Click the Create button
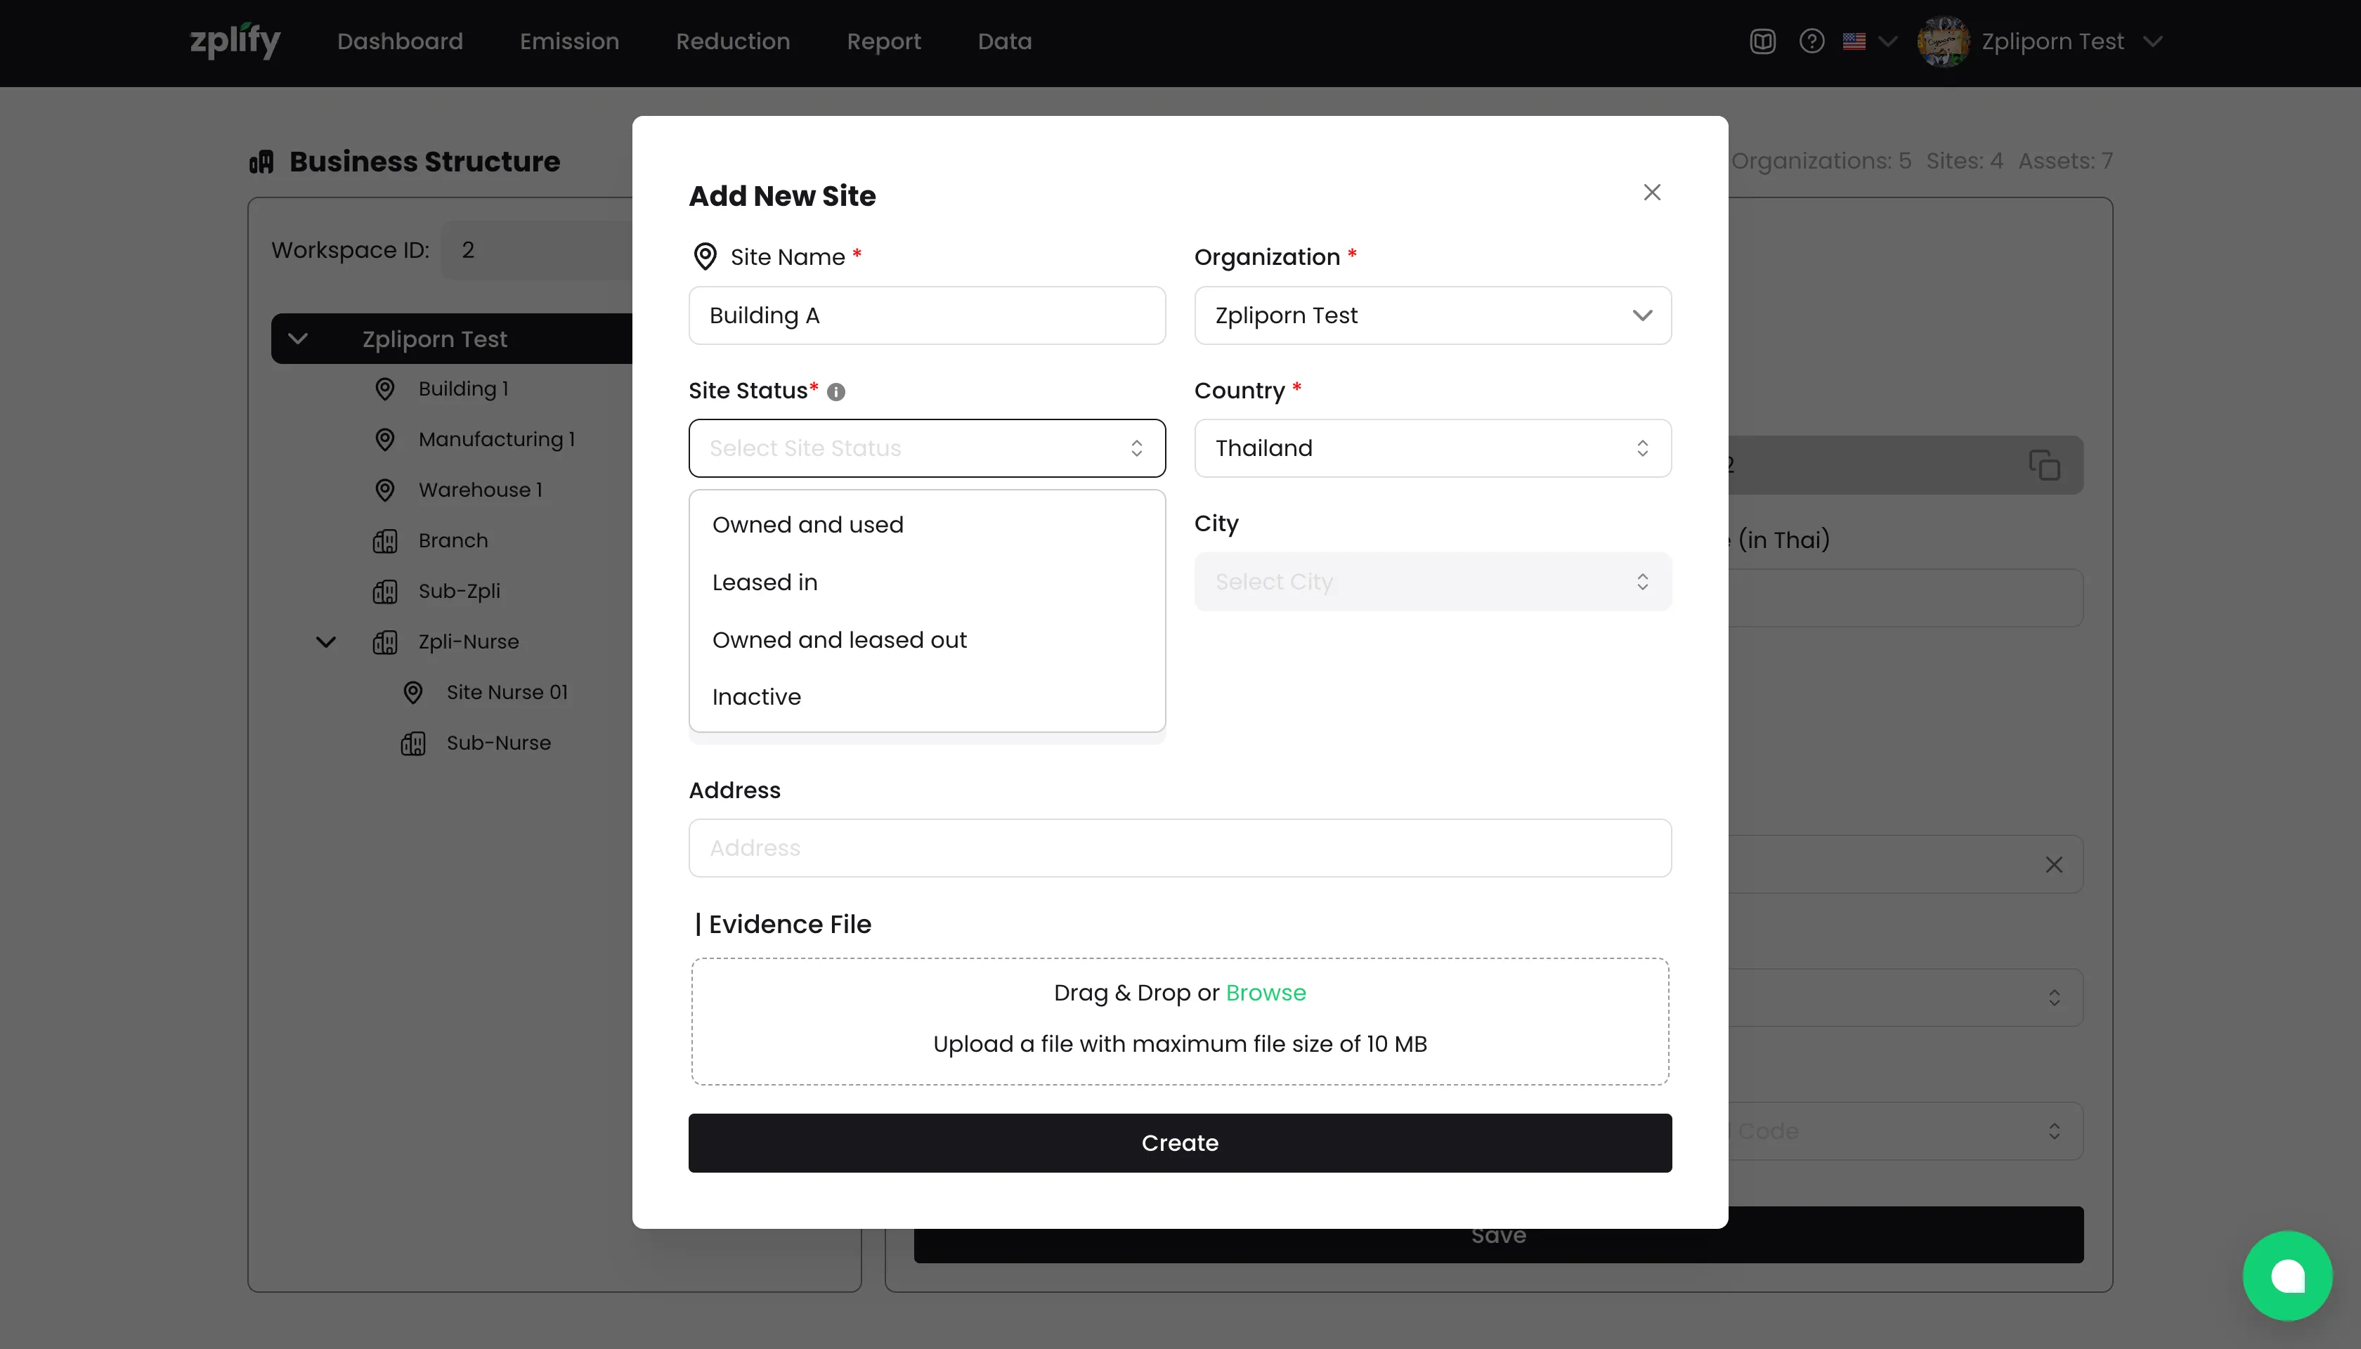The height and width of the screenshot is (1349, 2361). tap(1178, 1142)
